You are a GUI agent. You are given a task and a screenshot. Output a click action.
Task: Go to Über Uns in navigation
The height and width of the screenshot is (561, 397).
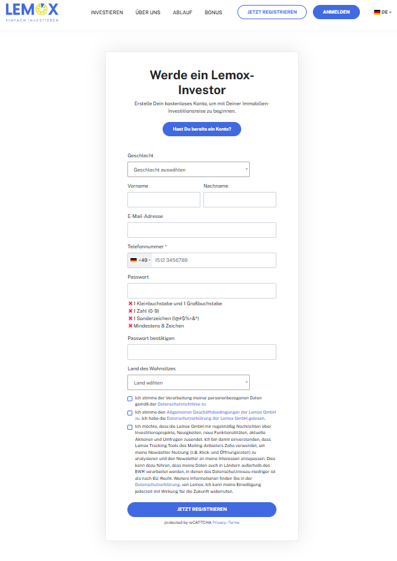[x=148, y=12]
